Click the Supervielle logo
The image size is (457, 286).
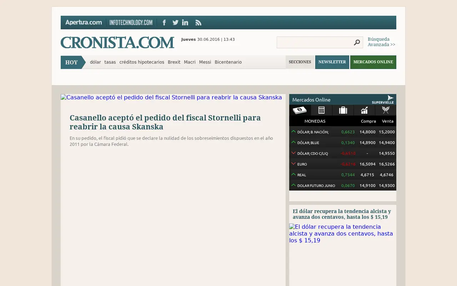coord(383,99)
